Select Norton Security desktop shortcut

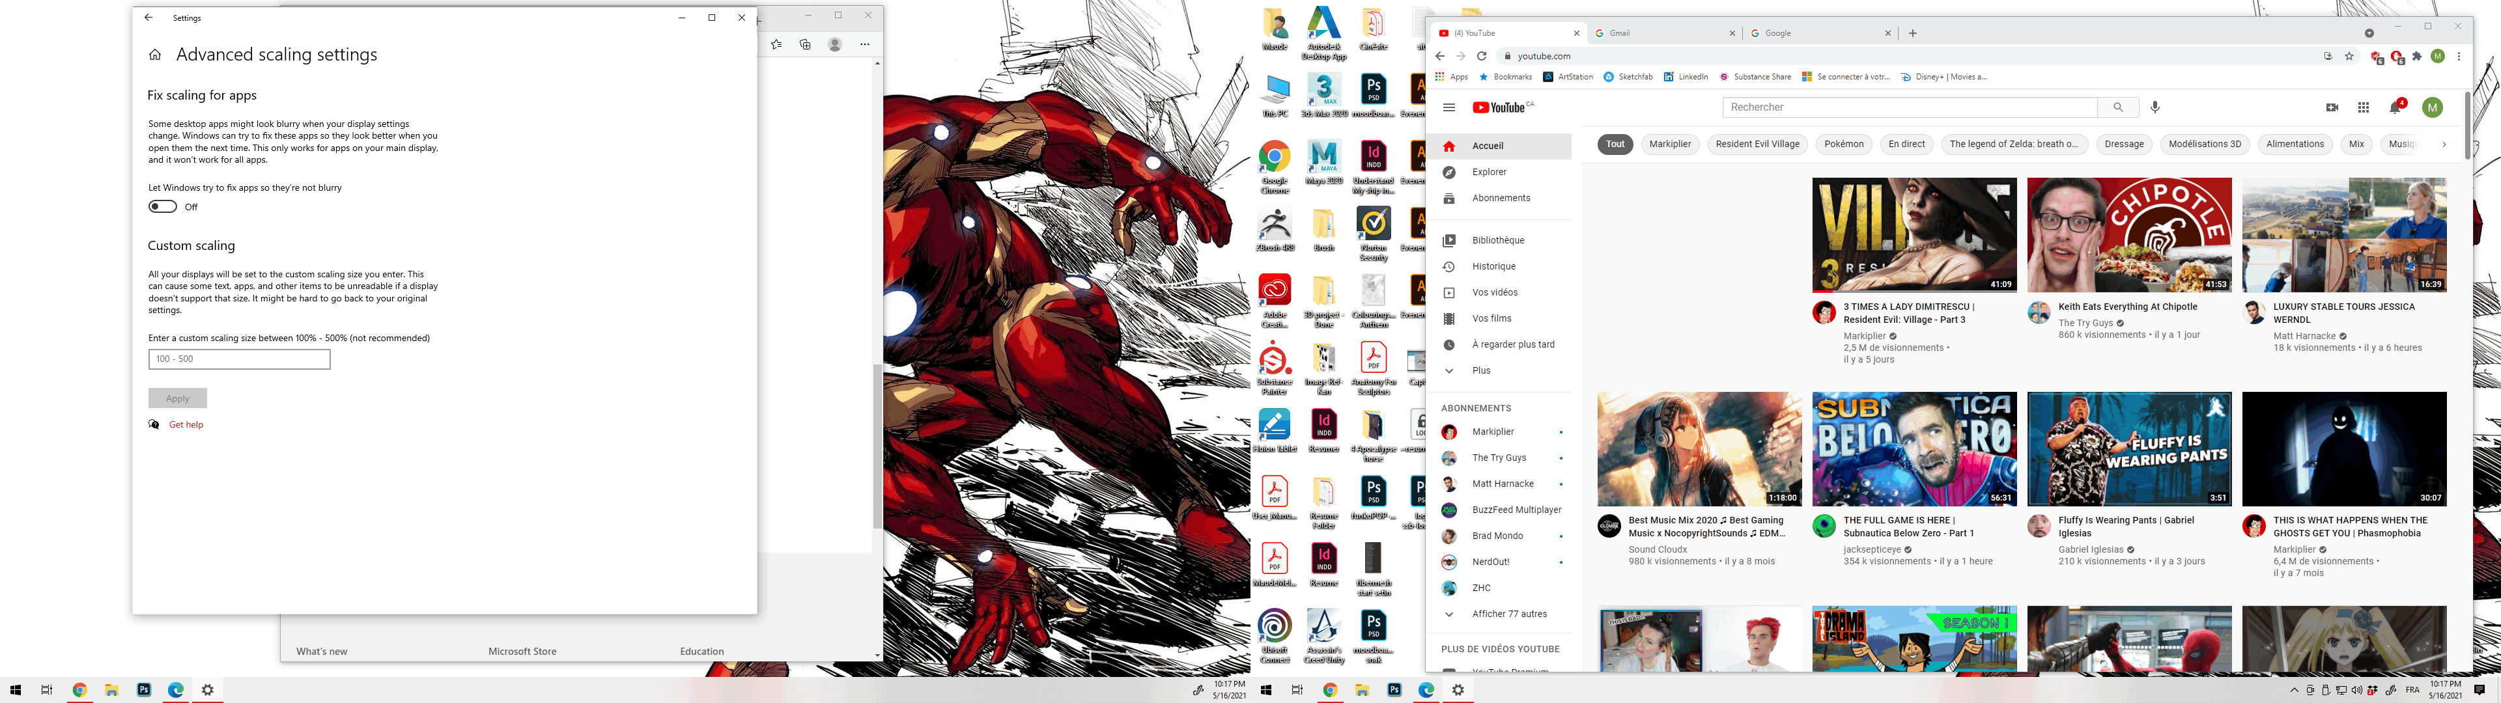(1373, 234)
